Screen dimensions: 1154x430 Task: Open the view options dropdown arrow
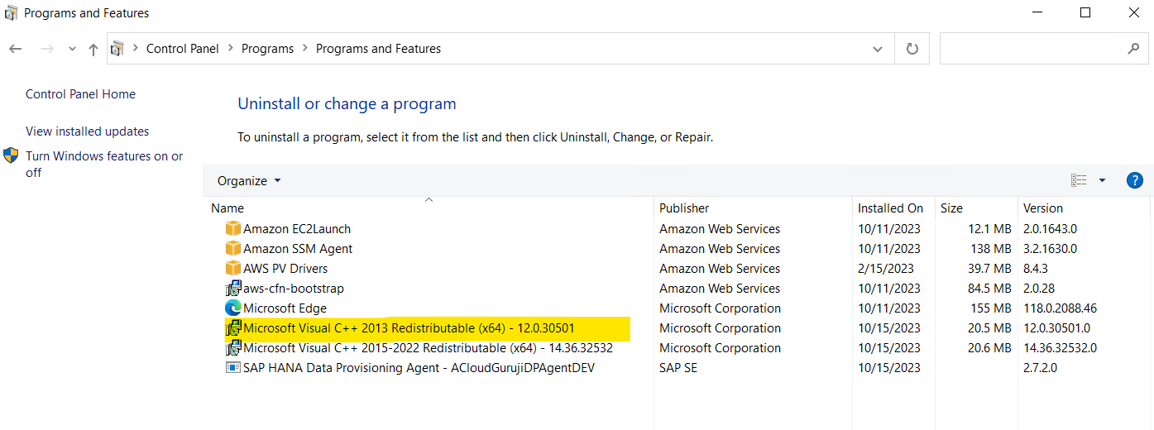pyautogui.click(x=1102, y=180)
